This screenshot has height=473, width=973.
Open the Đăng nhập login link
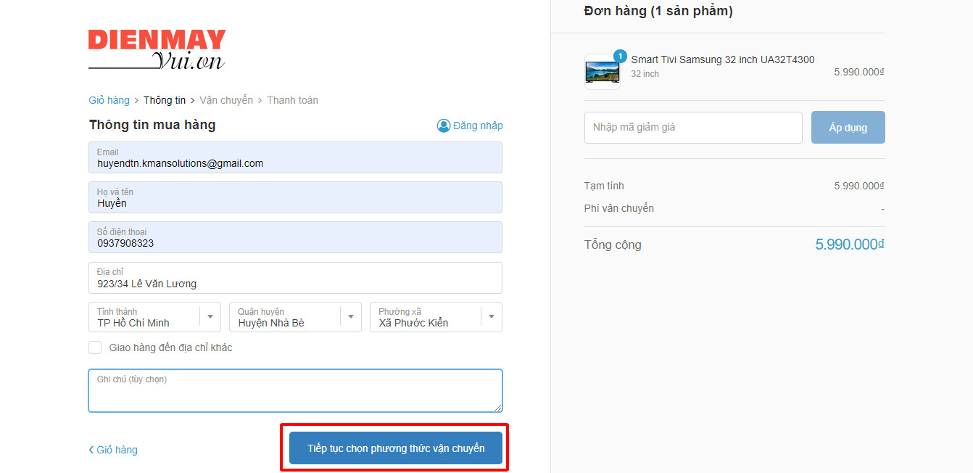(x=478, y=126)
